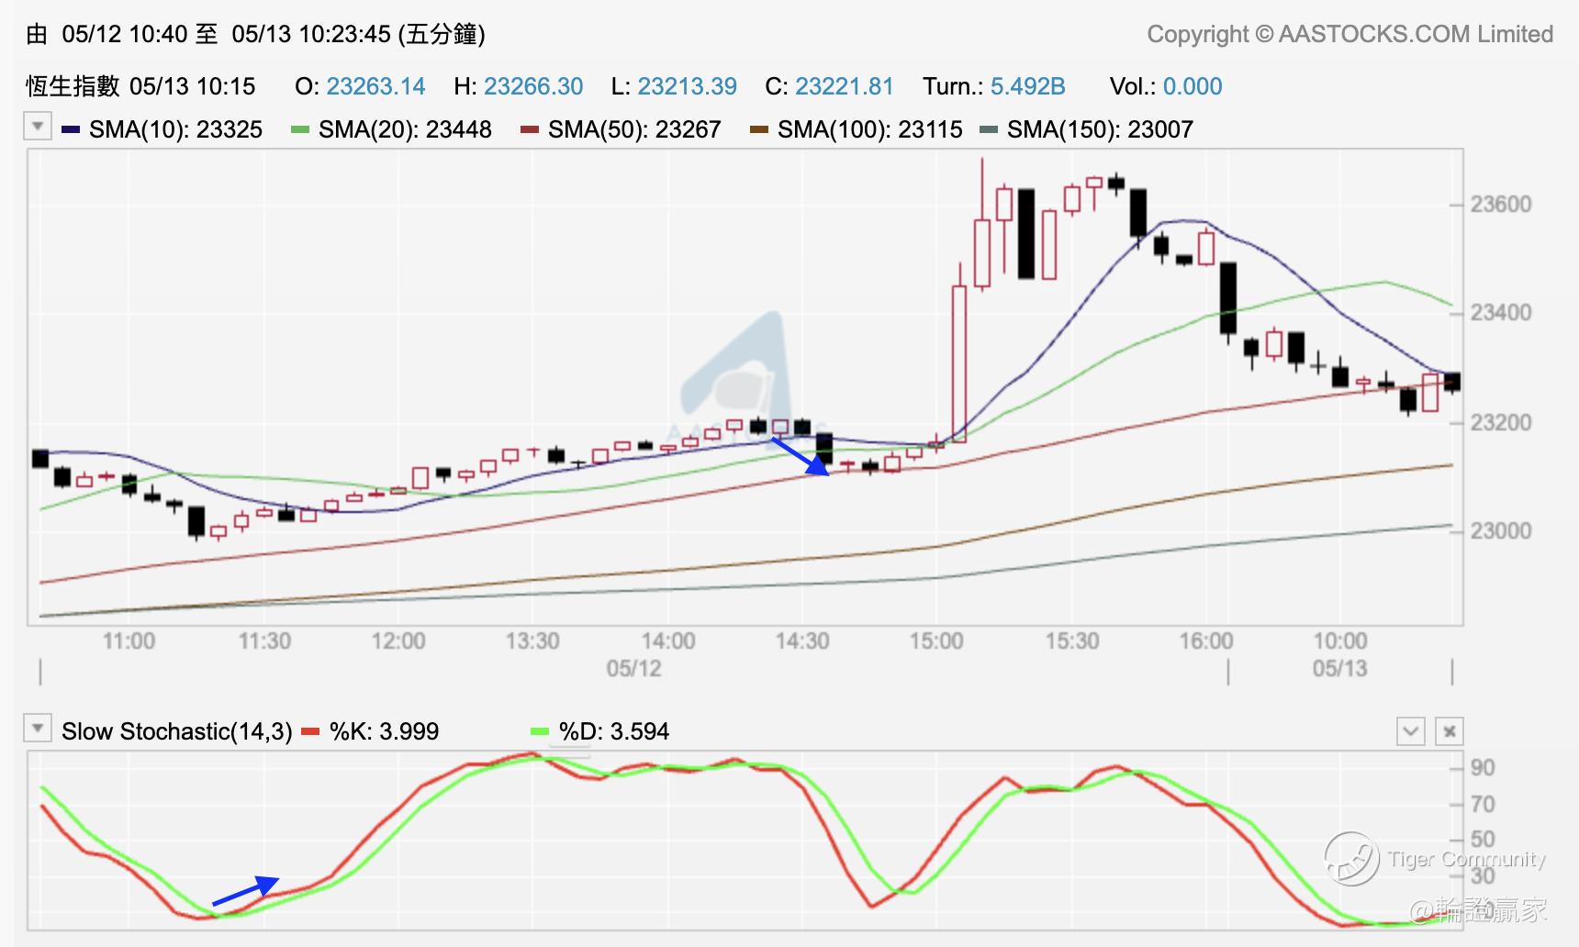This screenshot has width=1579, height=947.
Task: Open the Slow Stochastic indicator dropdown arrow
Action: tap(38, 729)
